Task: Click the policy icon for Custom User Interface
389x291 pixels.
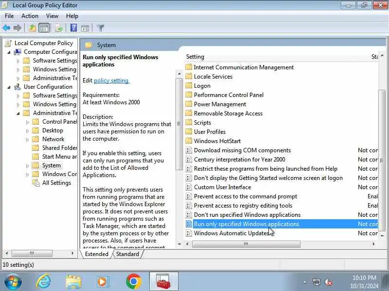Action: (x=189, y=187)
